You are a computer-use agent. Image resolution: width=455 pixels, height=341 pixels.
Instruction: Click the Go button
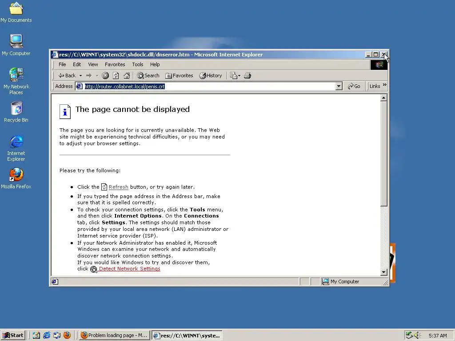coord(354,86)
